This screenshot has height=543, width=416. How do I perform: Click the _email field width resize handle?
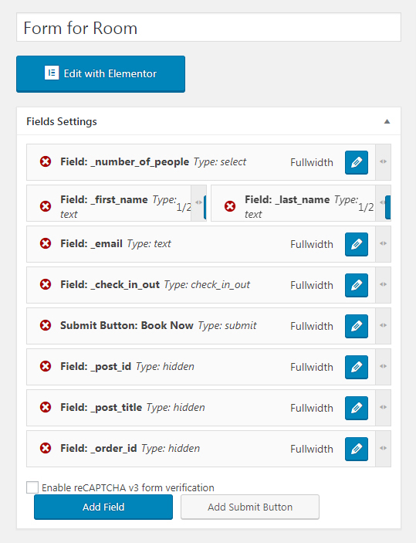pos(383,244)
